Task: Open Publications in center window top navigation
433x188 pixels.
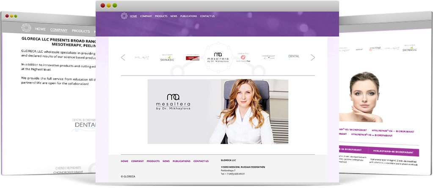Action: tap(189, 16)
